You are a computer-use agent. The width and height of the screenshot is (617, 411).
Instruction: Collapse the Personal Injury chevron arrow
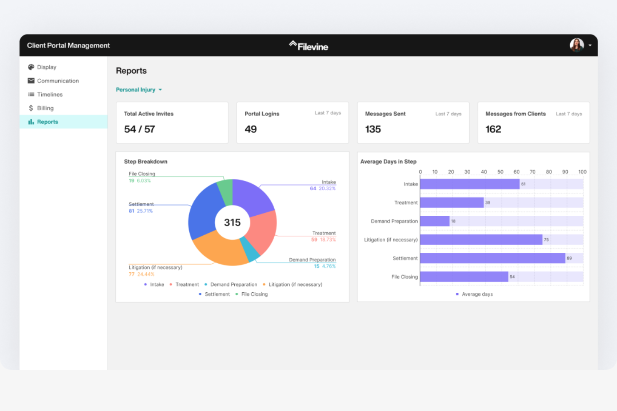161,90
